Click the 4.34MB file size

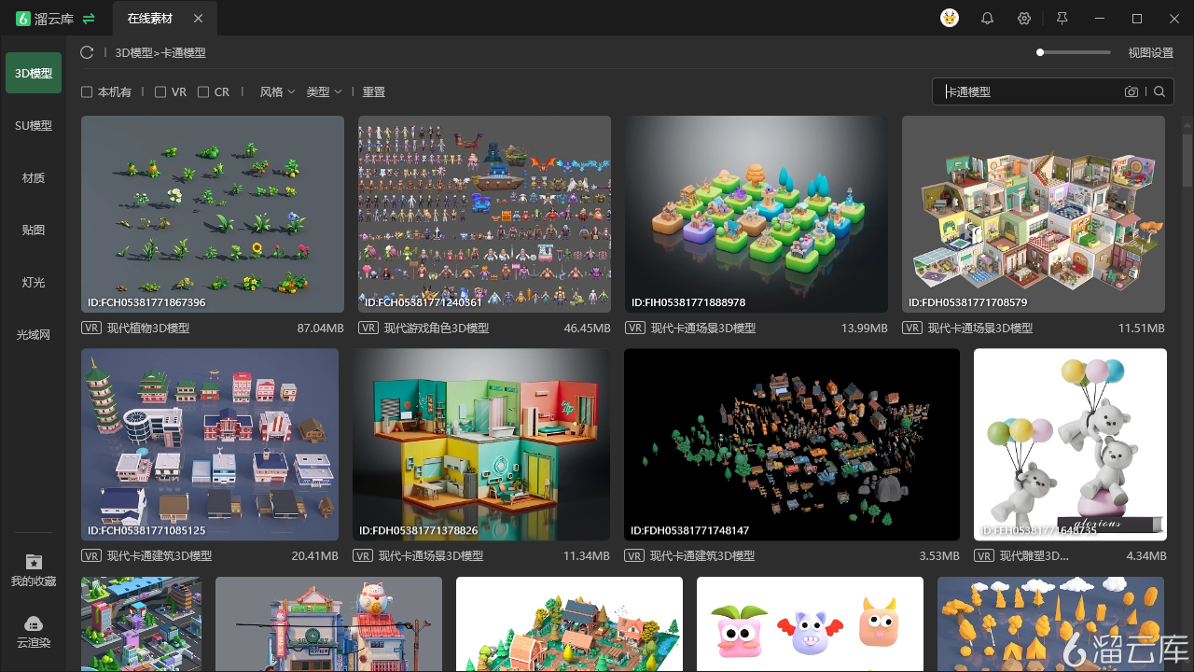pyautogui.click(x=1146, y=556)
